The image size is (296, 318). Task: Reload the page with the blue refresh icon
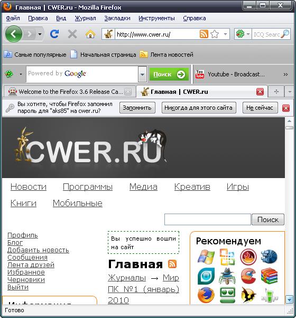coord(54,34)
